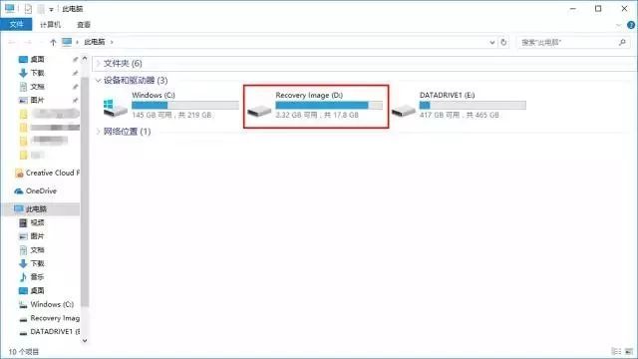Click the title bar computer icon
This screenshot has width=638, height=359.
9,8
